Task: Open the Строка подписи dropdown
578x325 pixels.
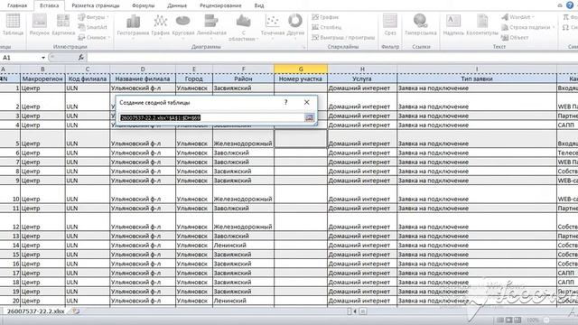Action: click(528, 27)
